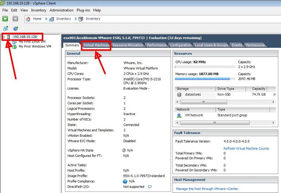Click the first Inventory breadcrumb icon
281x193 pixels.
click(51, 19)
